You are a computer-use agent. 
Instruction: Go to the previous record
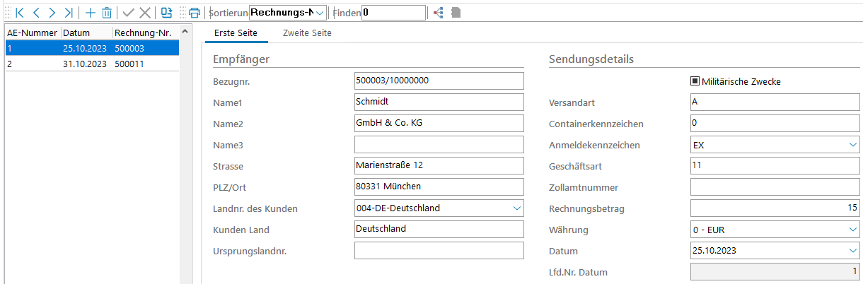pyautogui.click(x=36, y=13)
